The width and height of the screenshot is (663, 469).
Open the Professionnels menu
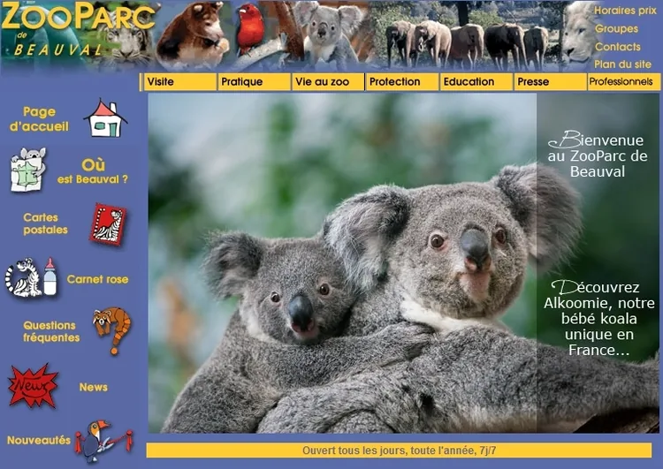click(624, 82)
